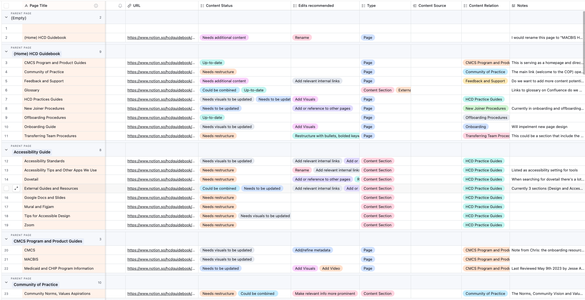Click the link icon in the URL column header
The height and width of the screenshot is (300, 585).
[x=130, y=5]
